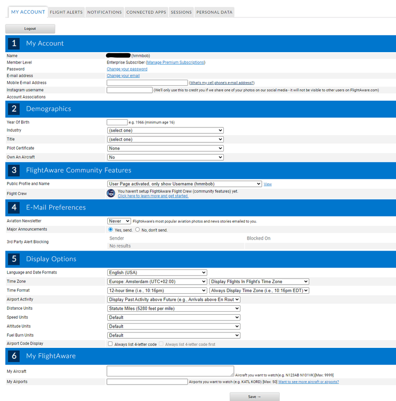The width and height of the screenshot is (396, 401).
Task: Open the Public Profile and Name dropdown
Action: [184, 184]
